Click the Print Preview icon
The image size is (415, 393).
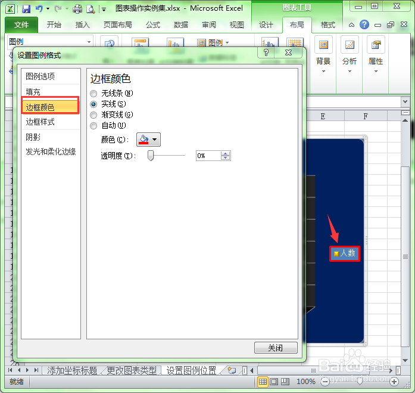pos(91,9)
